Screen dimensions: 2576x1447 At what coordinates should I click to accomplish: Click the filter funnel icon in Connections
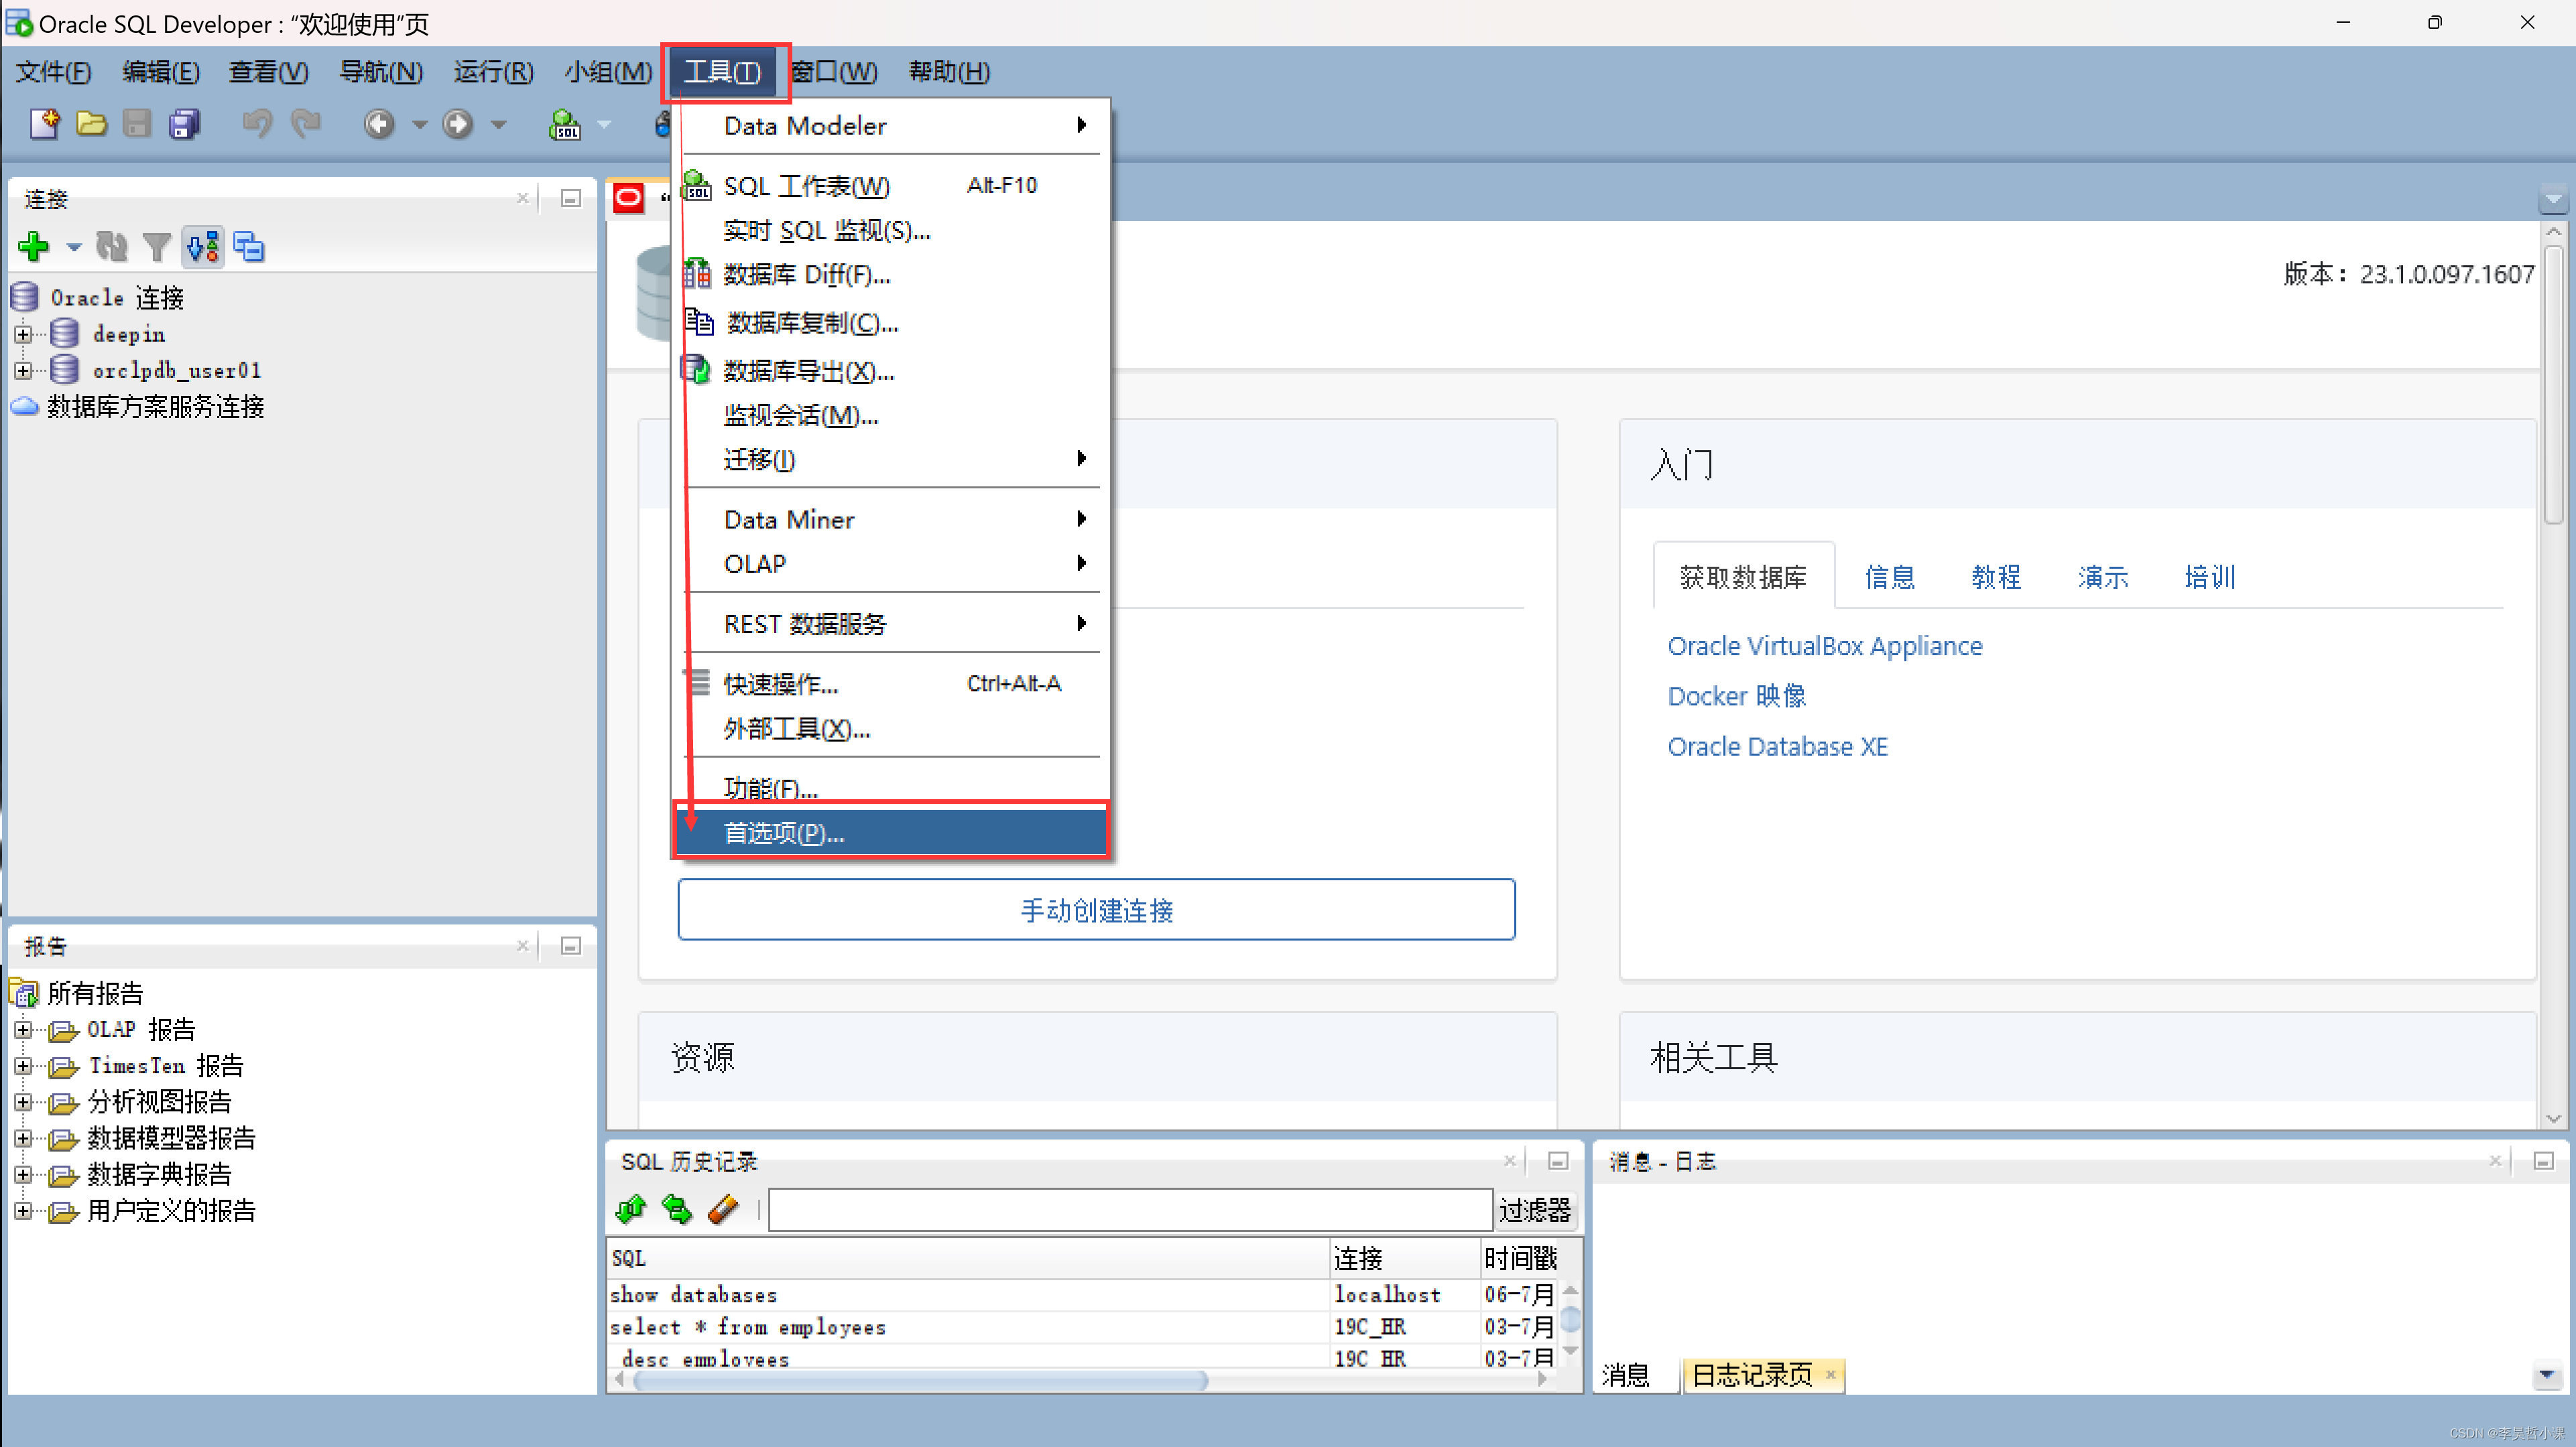click(156, 246)
